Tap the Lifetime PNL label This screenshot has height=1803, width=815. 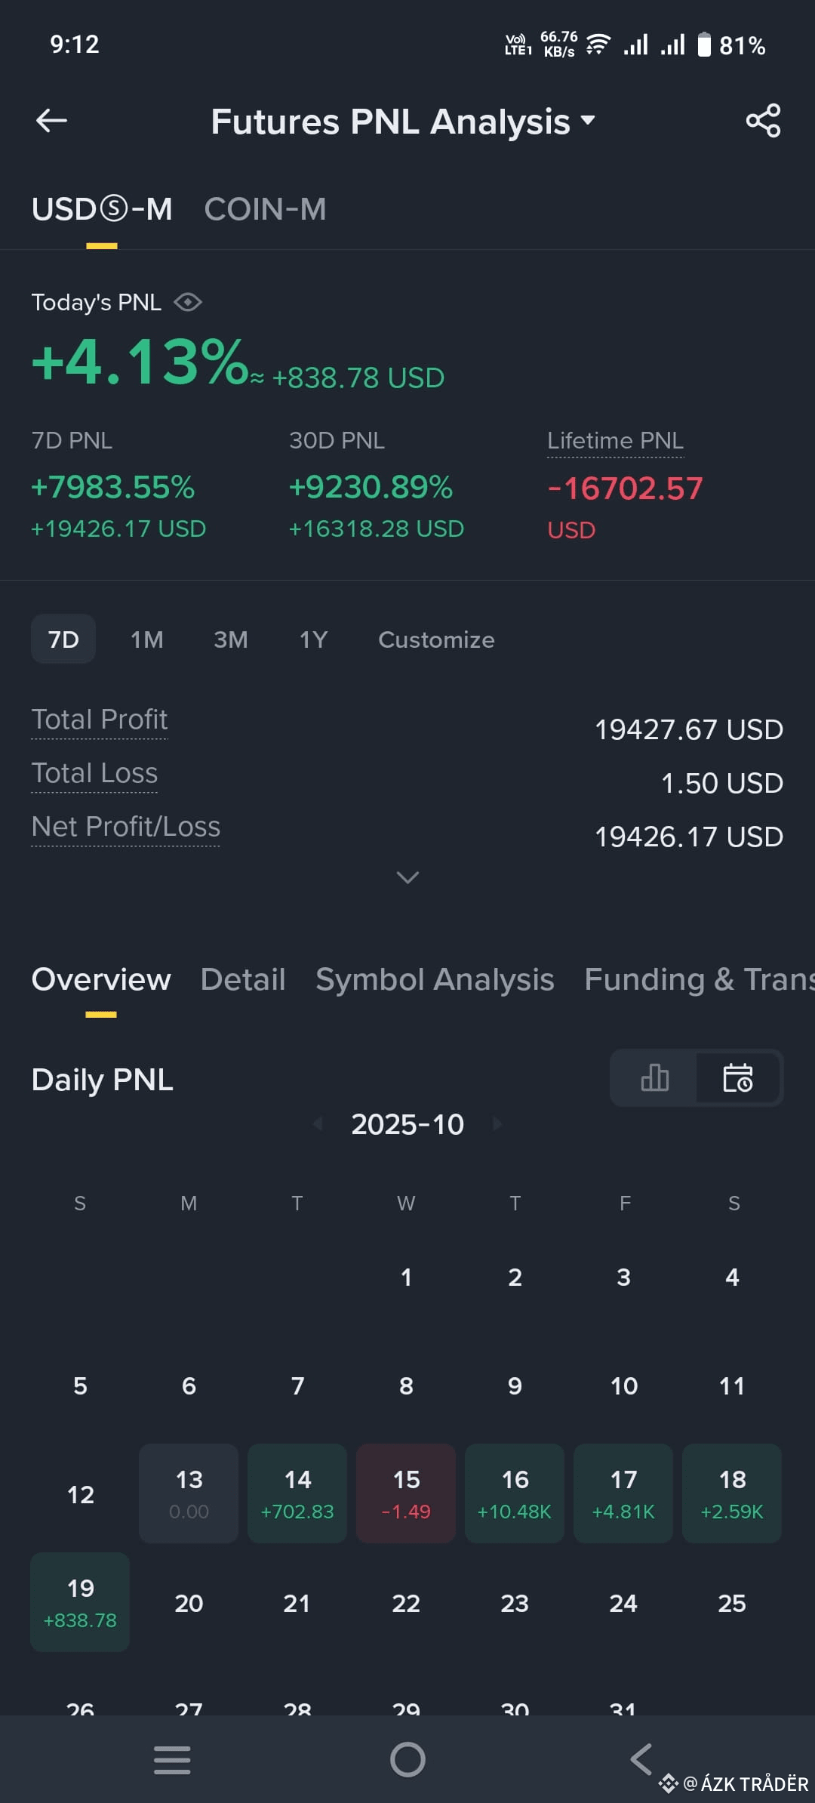click(x=616, y=441)
